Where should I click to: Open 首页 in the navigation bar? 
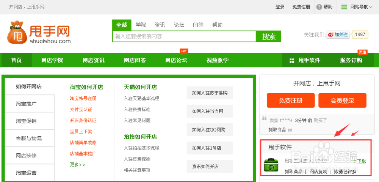point(16,60)
